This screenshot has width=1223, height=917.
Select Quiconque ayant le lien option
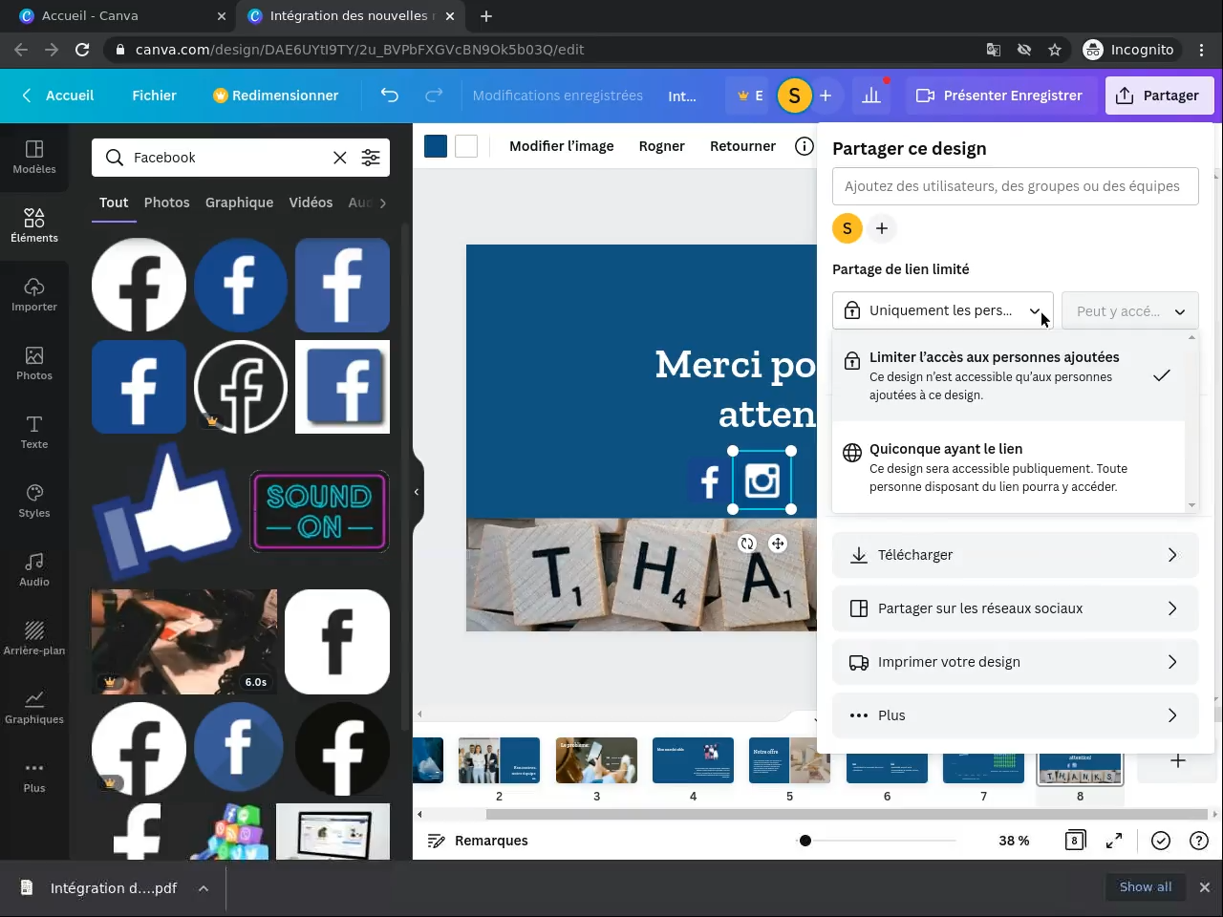(x=1009, y=467)
